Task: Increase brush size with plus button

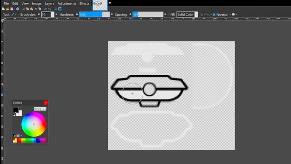Action: click(x=56, y=14)
